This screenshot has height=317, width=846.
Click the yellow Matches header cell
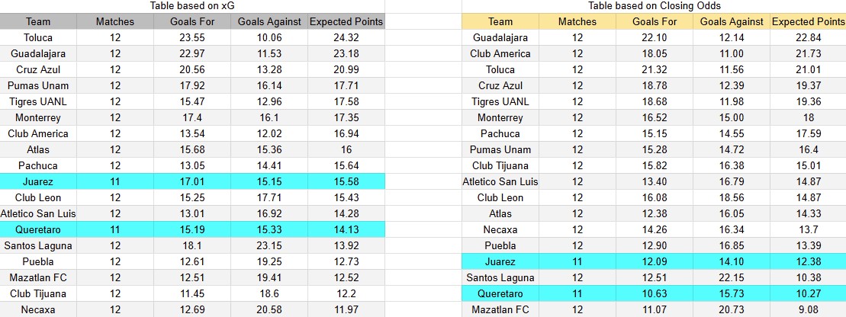tap(577, 21)
